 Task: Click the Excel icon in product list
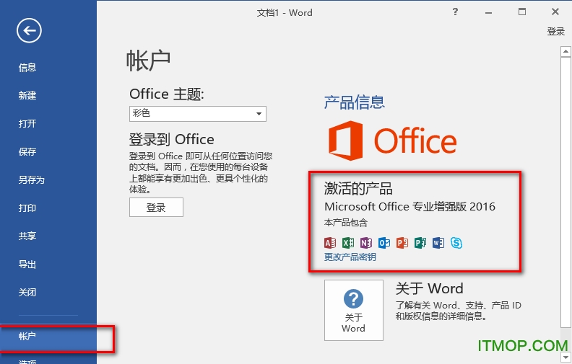coord(348,243)
